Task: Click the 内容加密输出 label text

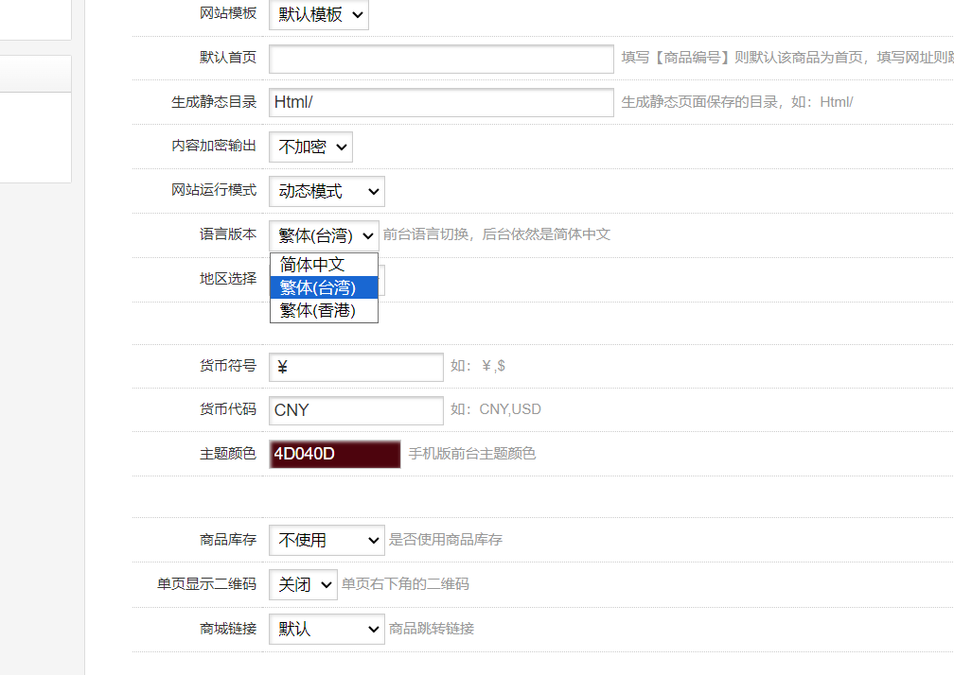Action: (214, 146)
